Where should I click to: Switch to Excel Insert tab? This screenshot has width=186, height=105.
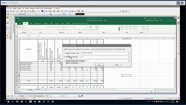click(31, 23)
